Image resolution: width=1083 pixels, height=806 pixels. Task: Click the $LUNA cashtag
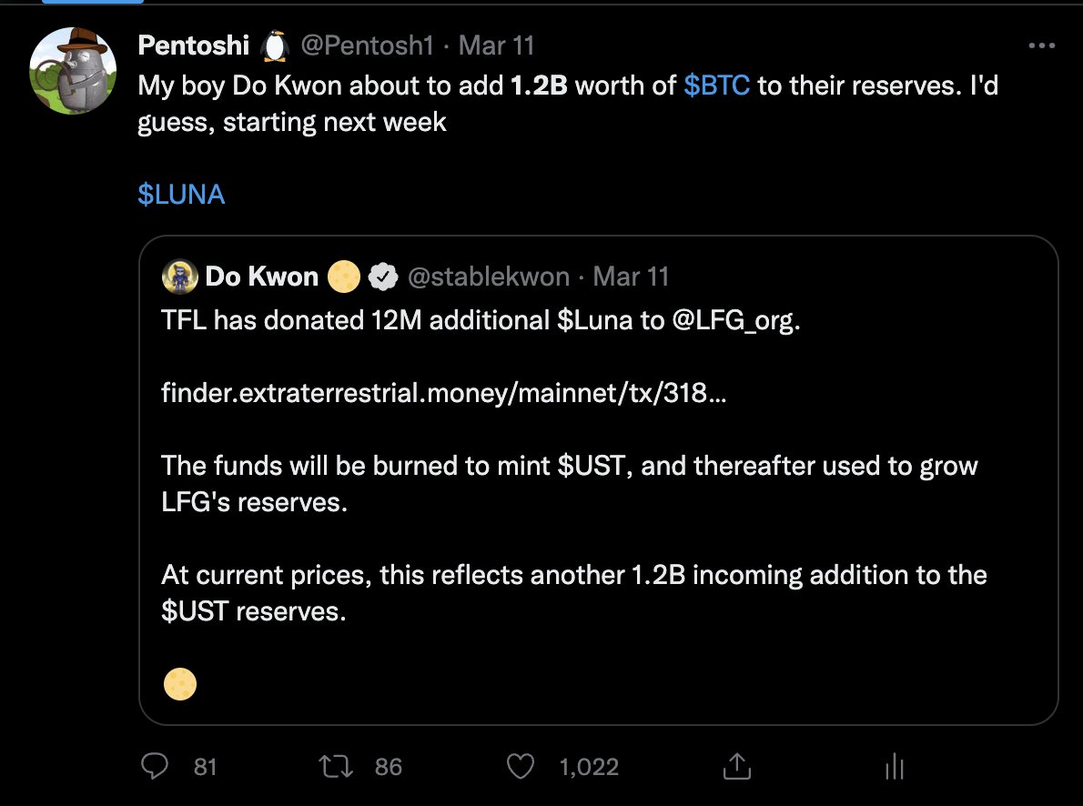click(181, 193)
